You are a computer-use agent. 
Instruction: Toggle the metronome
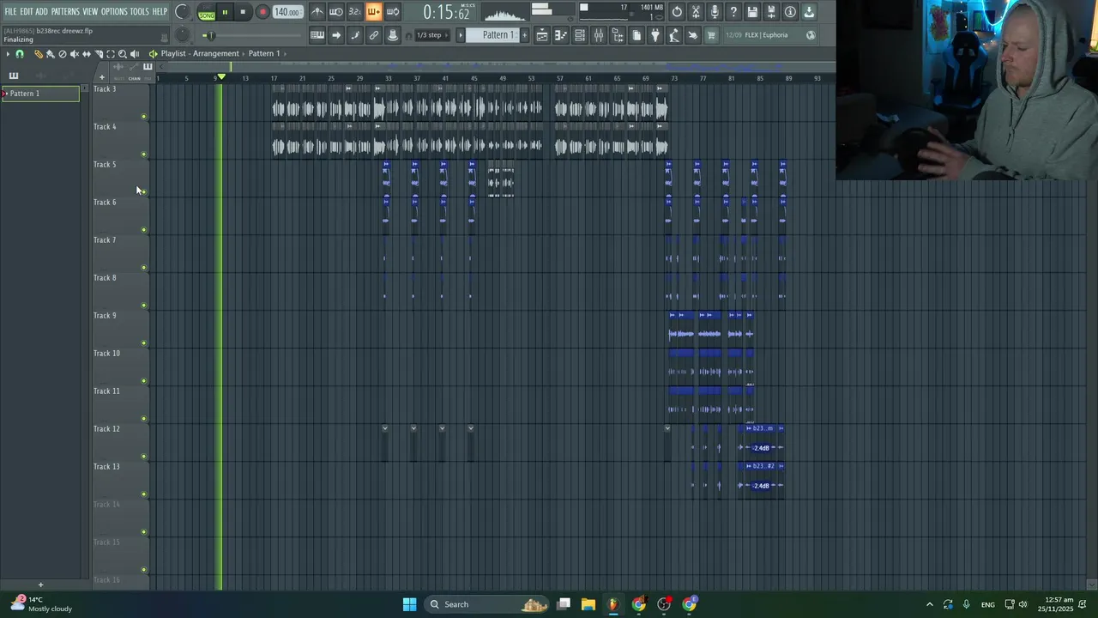click(317, 12)
